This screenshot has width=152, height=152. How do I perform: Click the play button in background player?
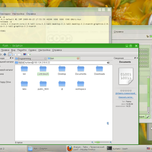click(57, 38)
